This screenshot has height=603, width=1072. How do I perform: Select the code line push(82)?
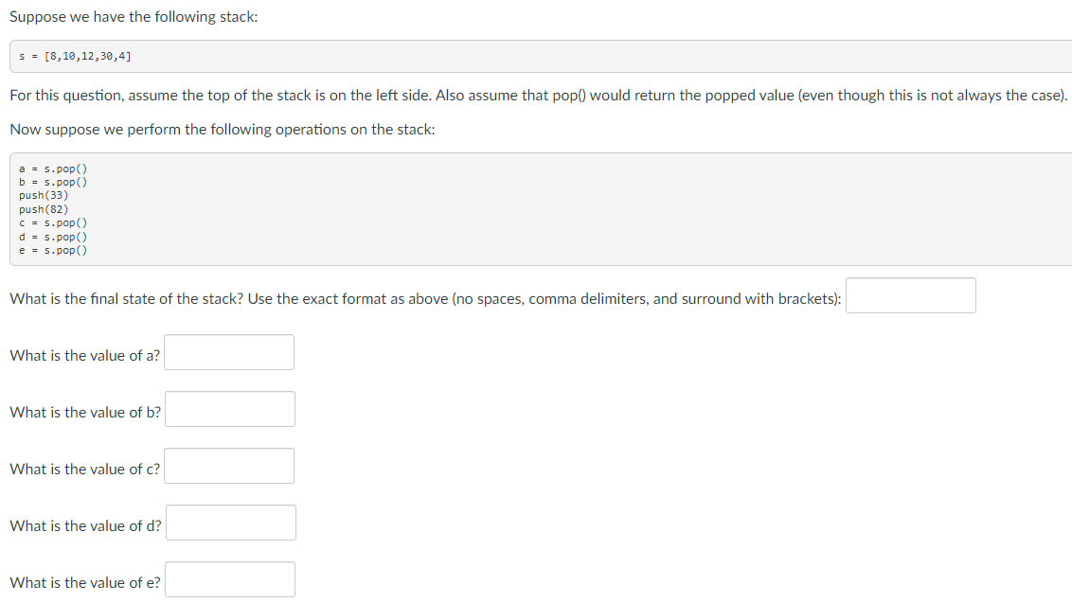pos(45,208)
